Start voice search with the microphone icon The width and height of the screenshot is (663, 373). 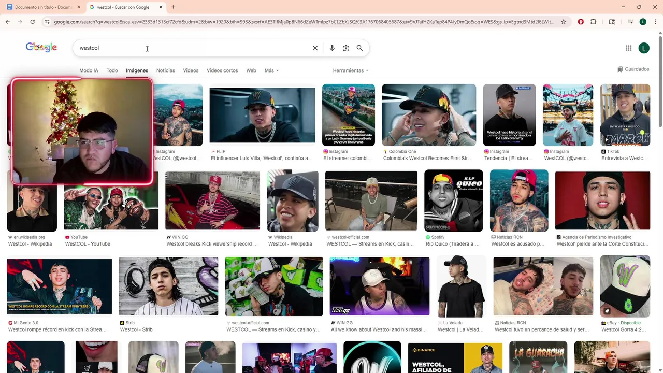click(x=332, y=48)
